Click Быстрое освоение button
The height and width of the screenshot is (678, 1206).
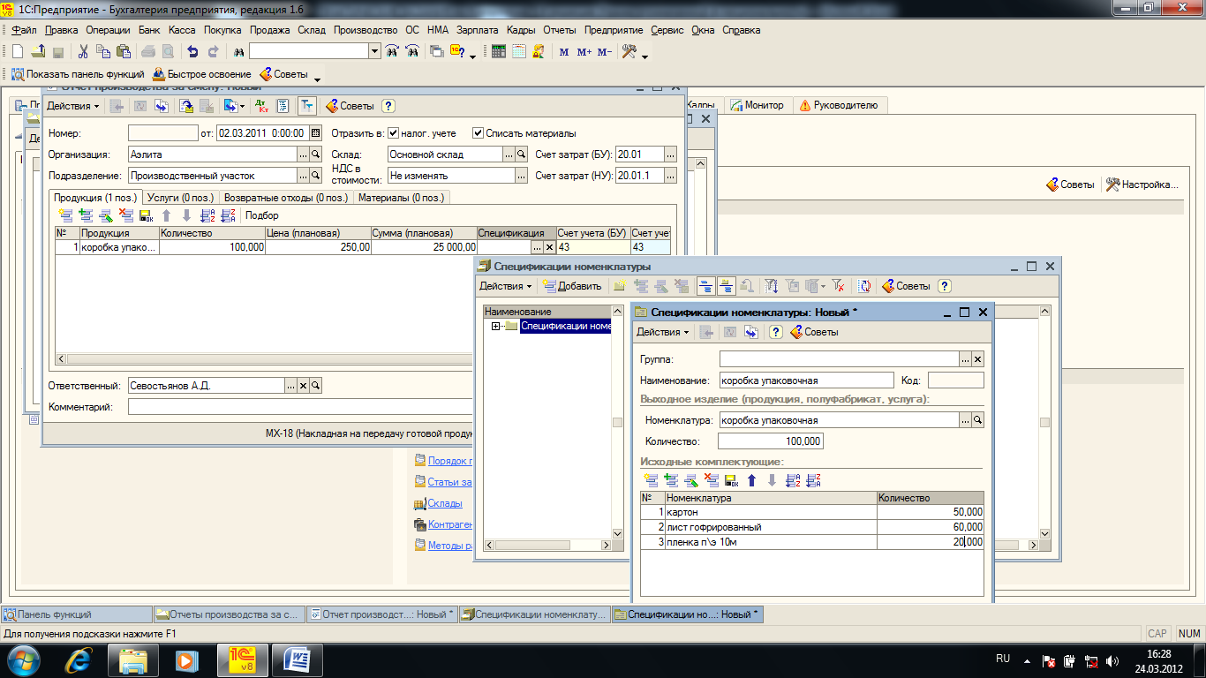click(x=202, y=74)
